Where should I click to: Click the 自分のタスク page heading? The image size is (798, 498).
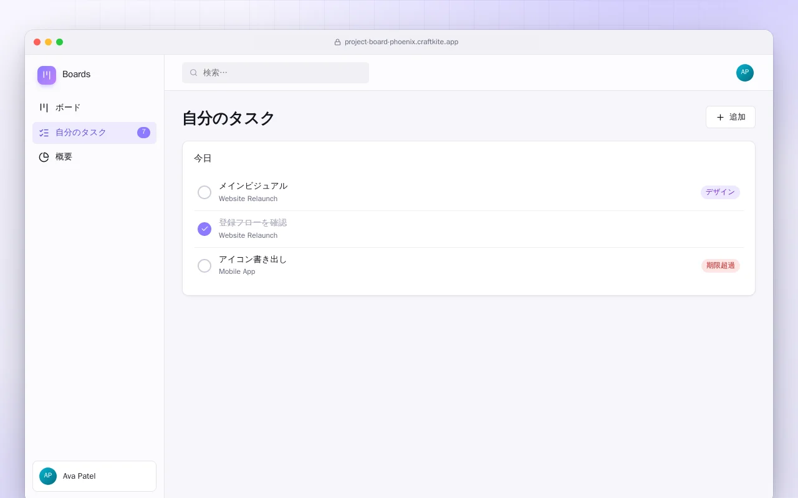click(228, 118)
